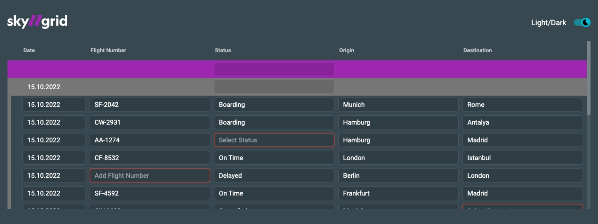
Task: Open Madrid destination for flight SF-4592
Action: pos(523,193)
